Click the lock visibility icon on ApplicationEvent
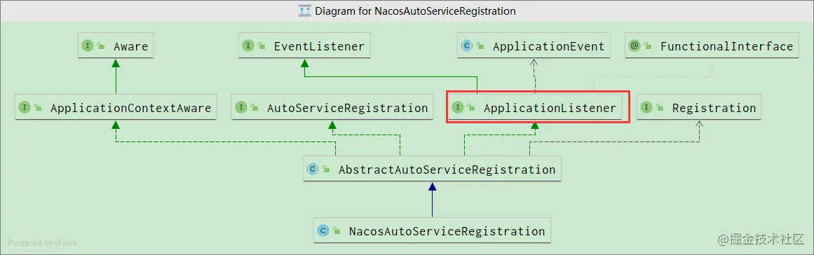The image size is (814, 255). point(481,46)
